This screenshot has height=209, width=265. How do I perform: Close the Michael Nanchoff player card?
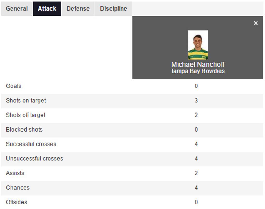256,23
